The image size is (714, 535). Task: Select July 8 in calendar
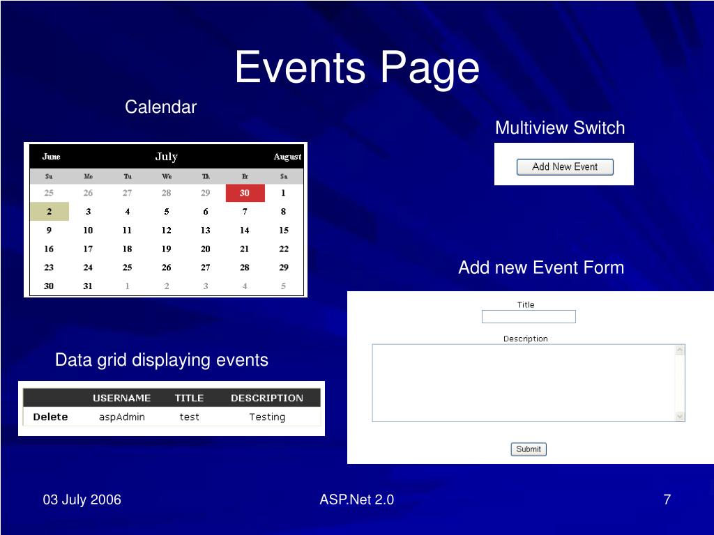(x=283, y=212)
